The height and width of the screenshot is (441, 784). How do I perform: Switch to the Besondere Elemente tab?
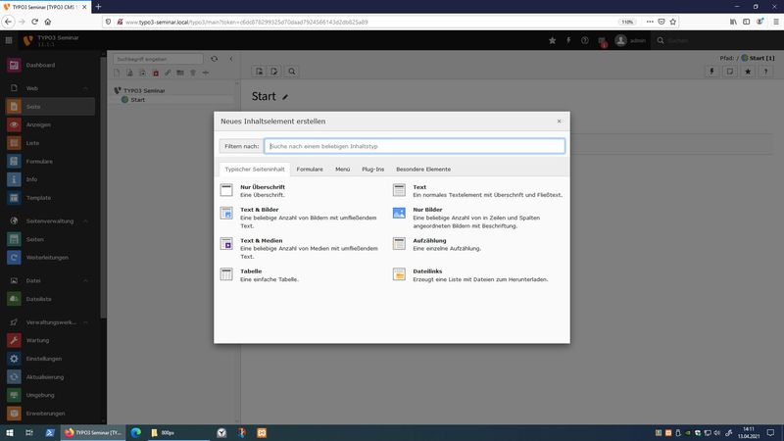[423, 170]
